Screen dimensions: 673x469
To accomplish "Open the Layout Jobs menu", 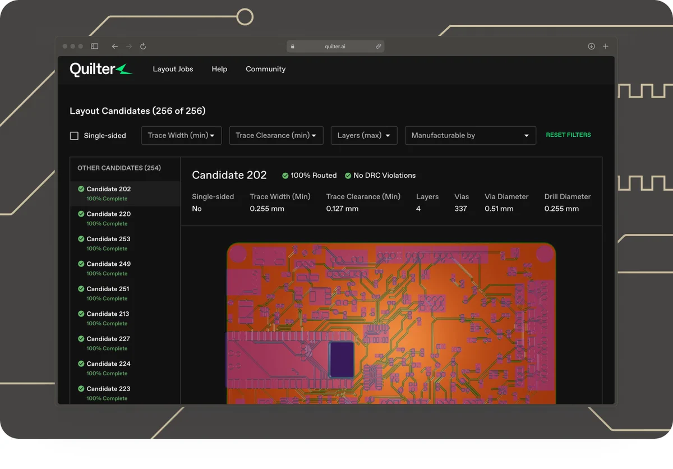I will [x=173, y=69].
